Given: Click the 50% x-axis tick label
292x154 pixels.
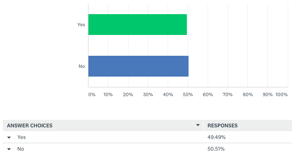Looking at the screenshot, I should tap(188, 94).
